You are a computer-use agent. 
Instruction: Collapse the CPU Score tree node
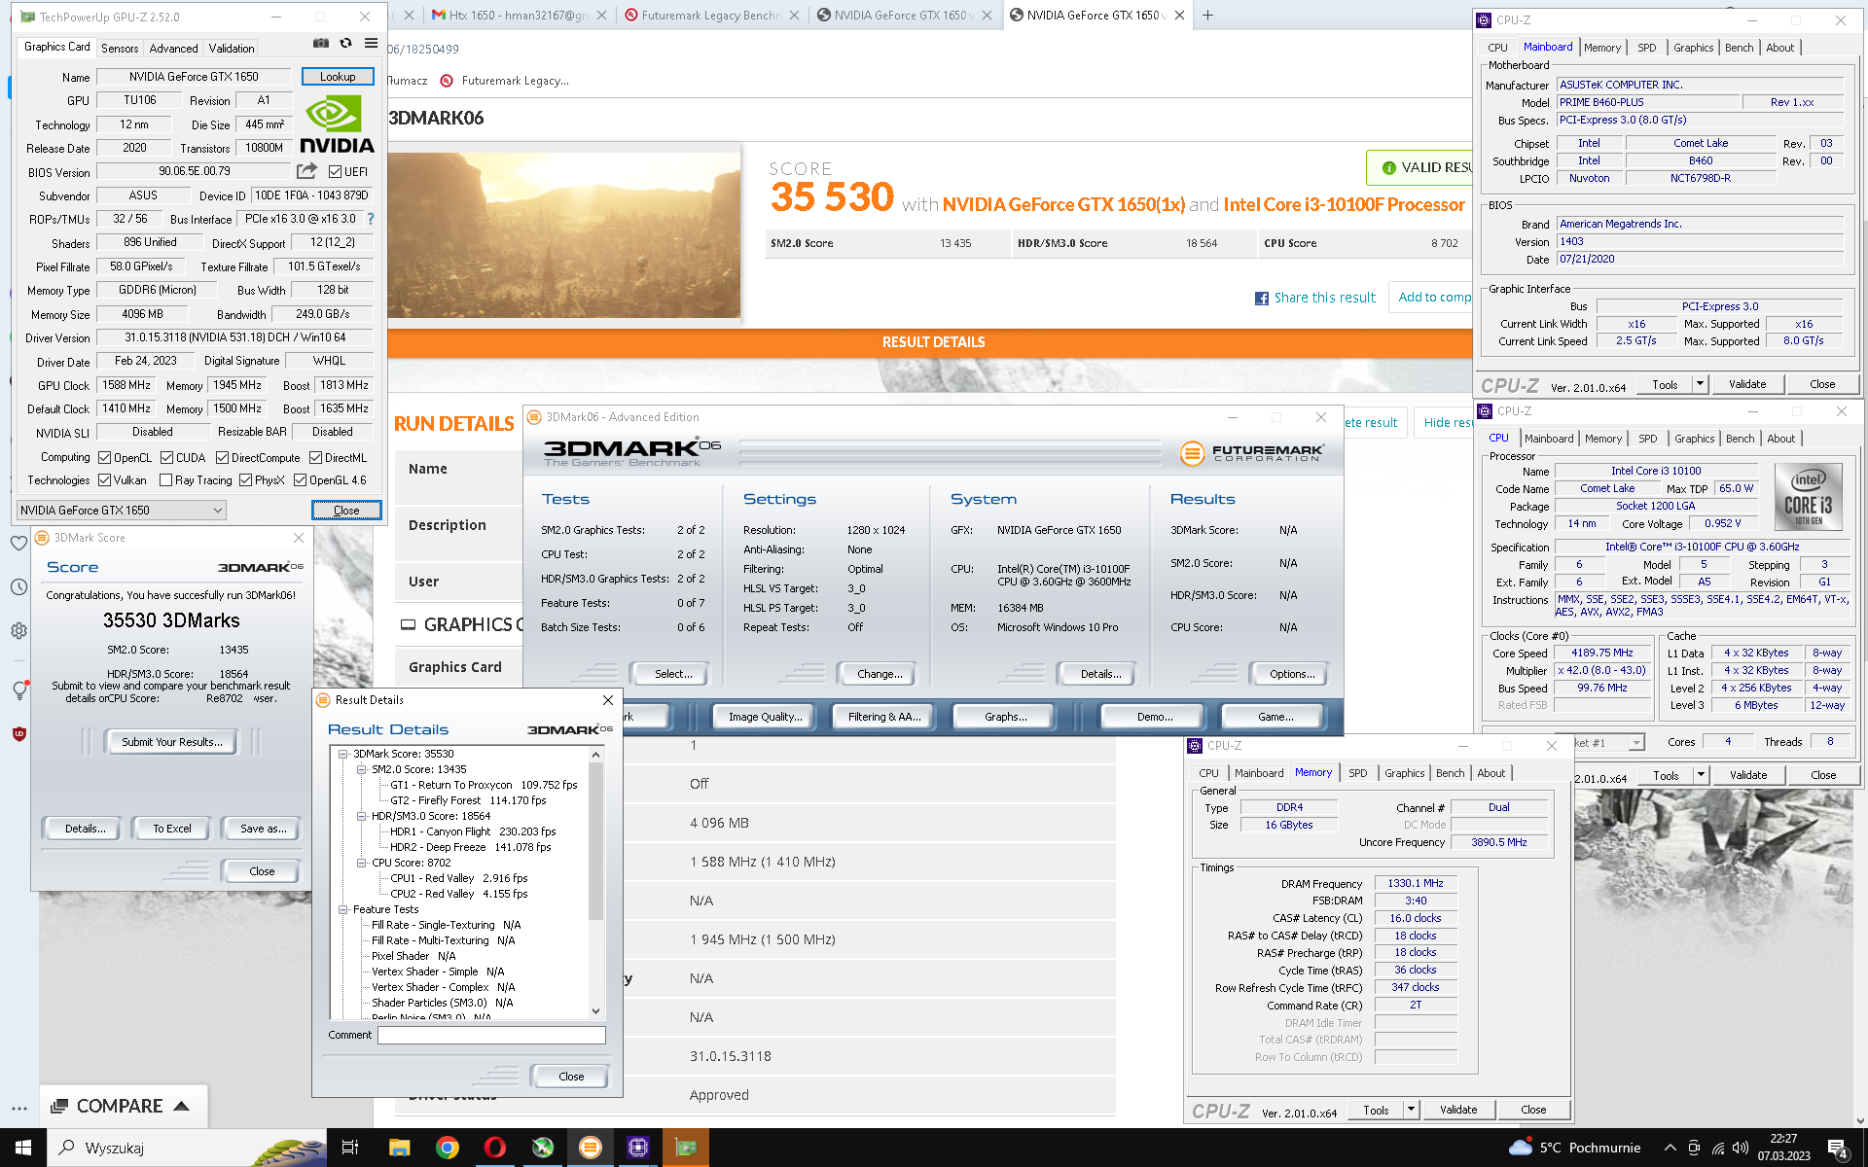pos(362,863)
